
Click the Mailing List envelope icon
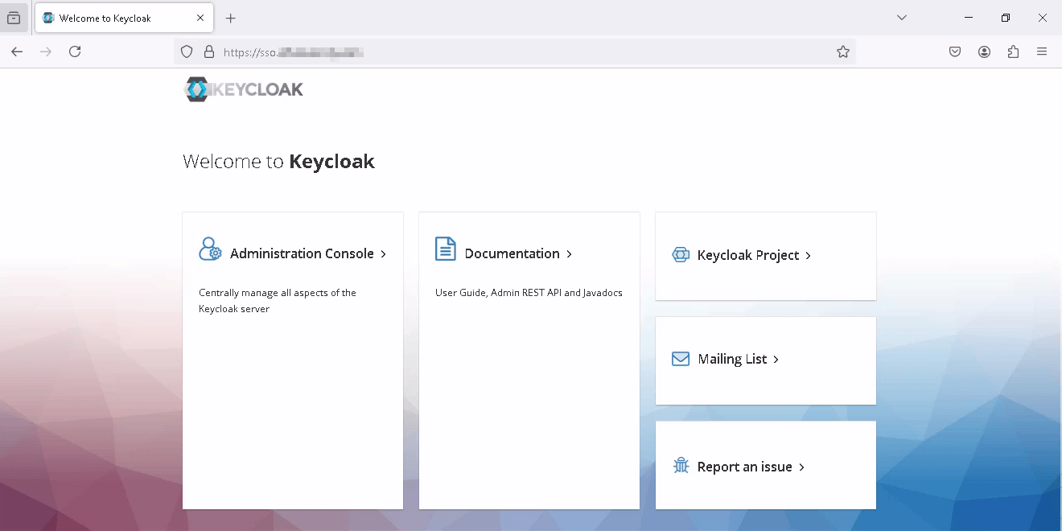[681, 359]
